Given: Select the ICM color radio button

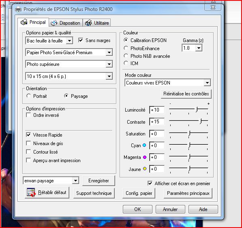Looking at the screenshot, I should coord(126,63).
